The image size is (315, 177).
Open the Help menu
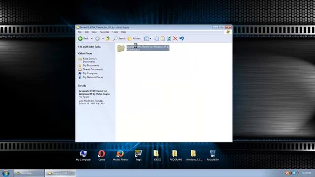(124, 32)
